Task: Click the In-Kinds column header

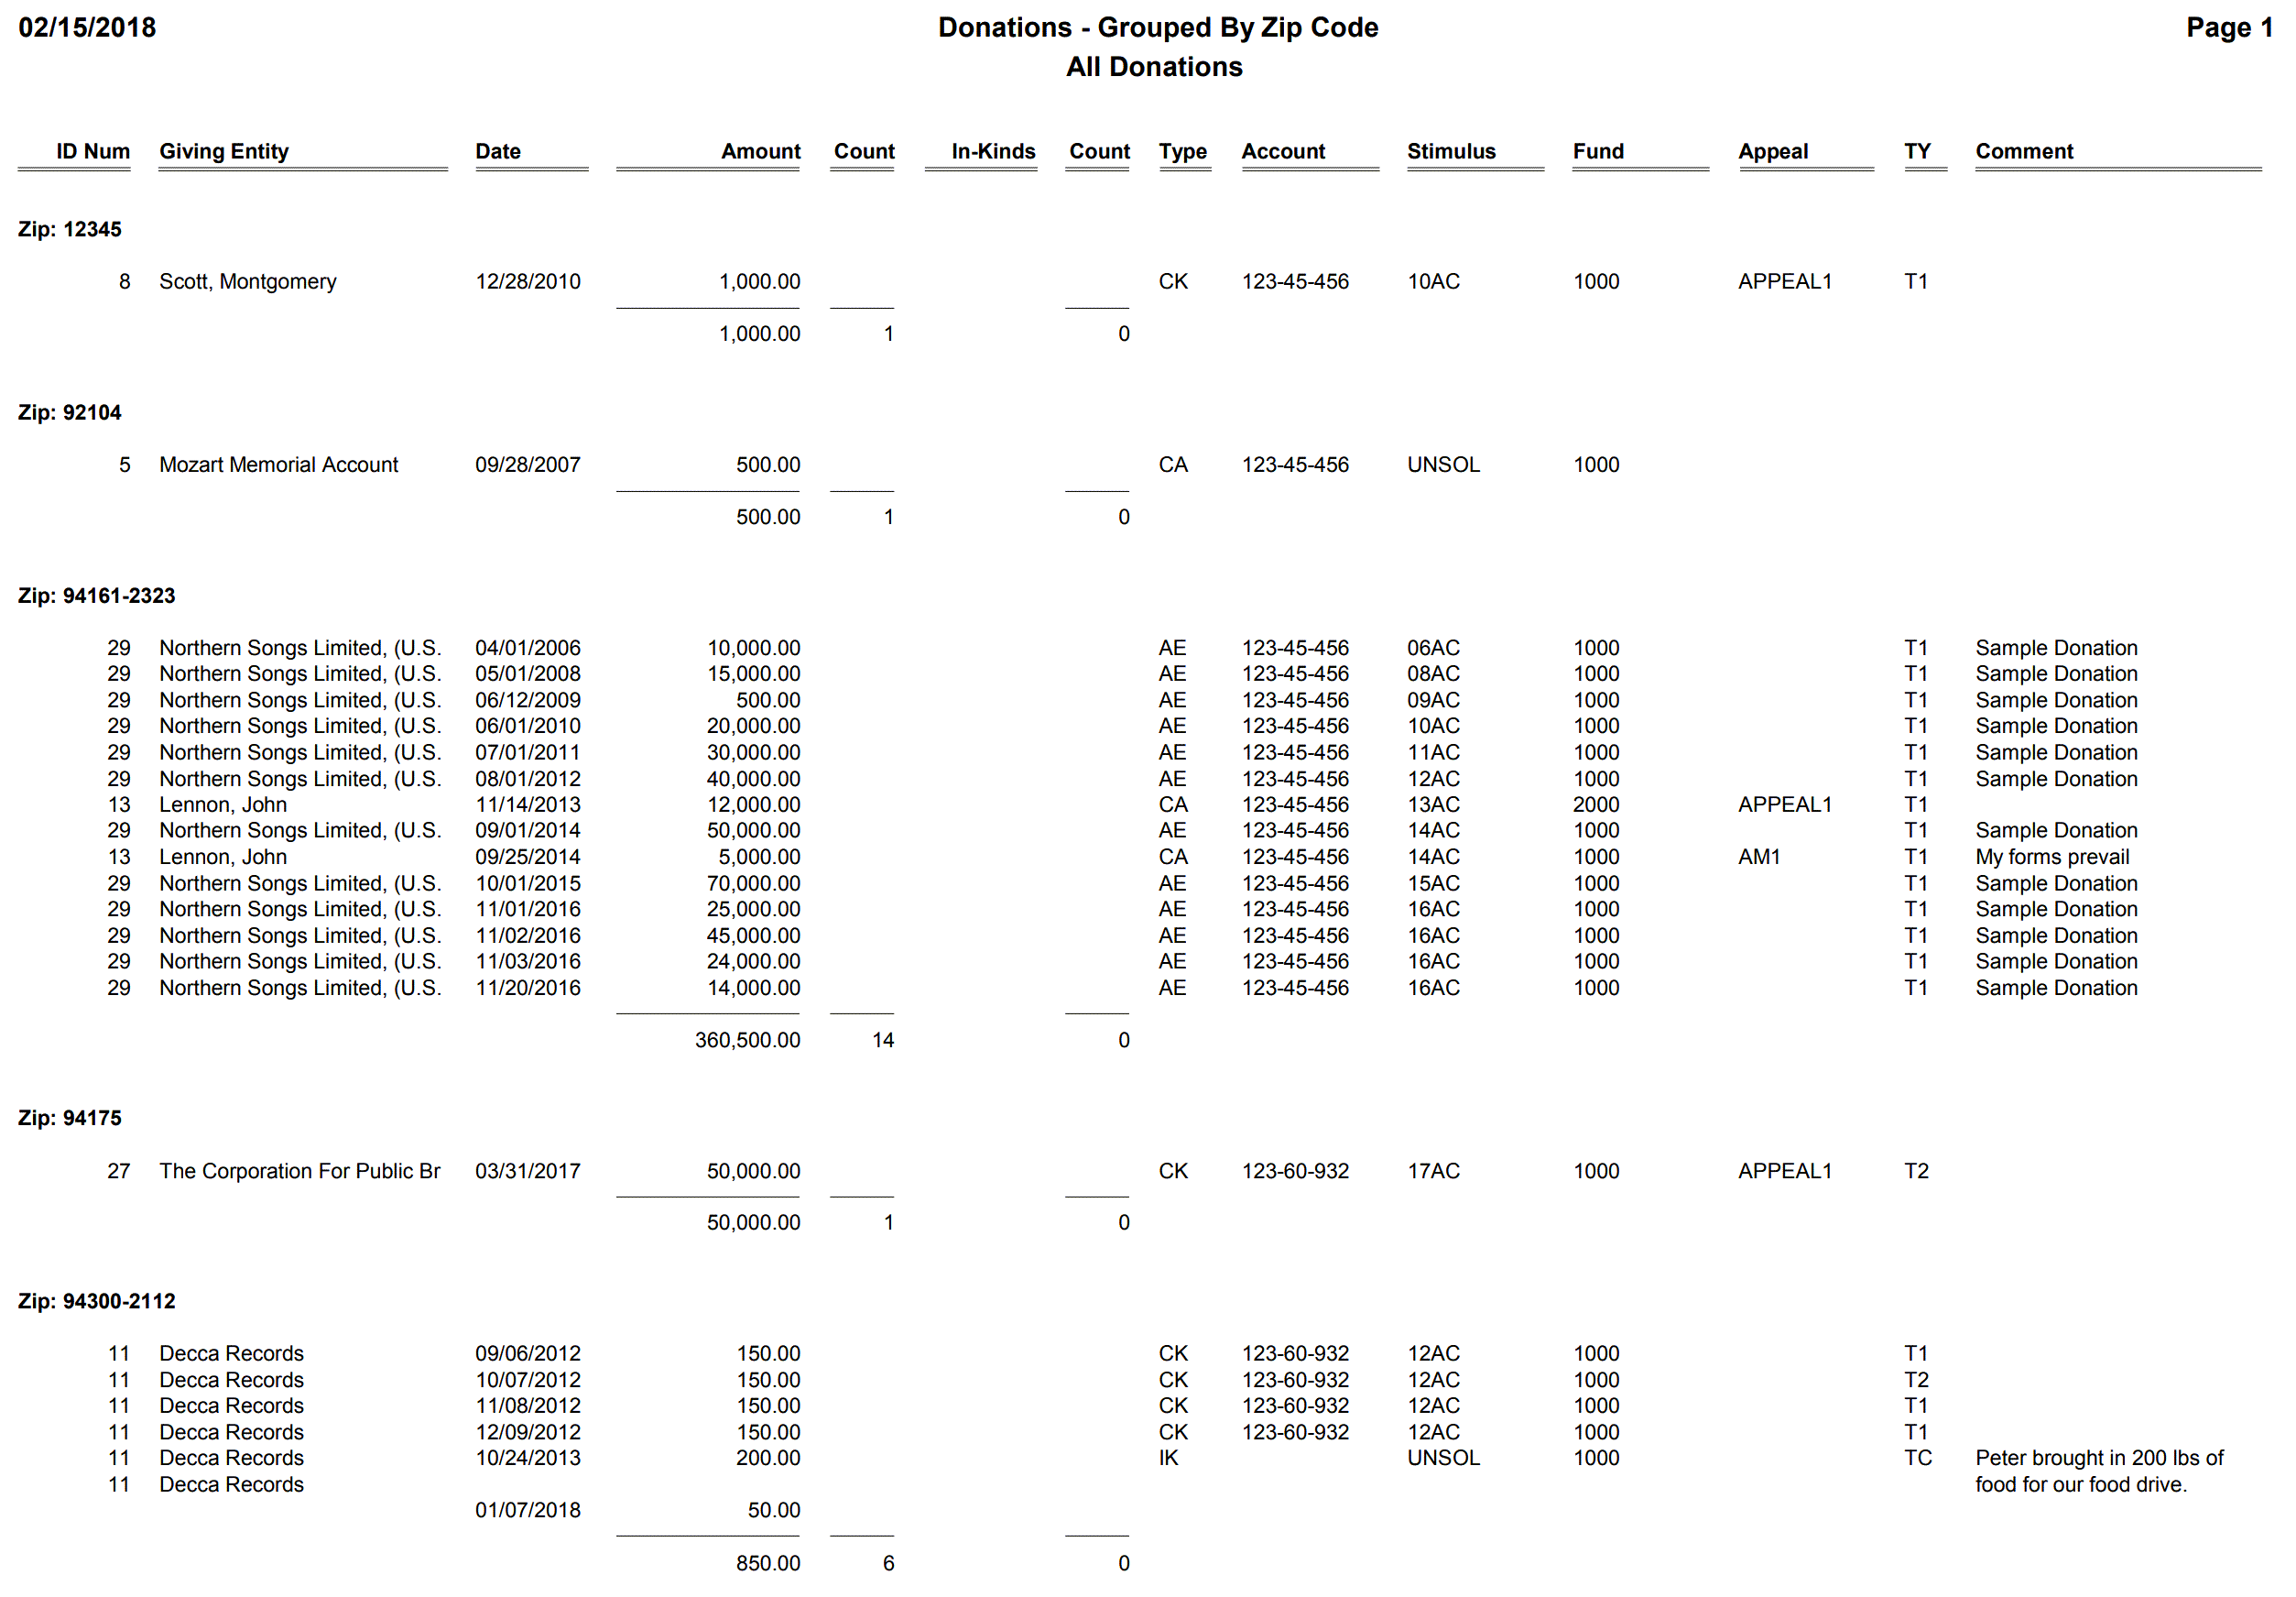Action: click(x=993, y=151)
